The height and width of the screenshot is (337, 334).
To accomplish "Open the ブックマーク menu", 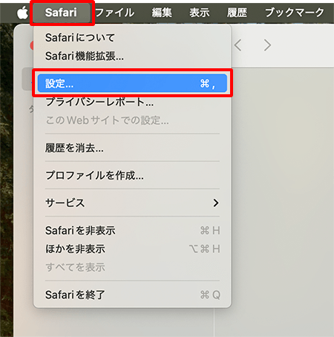I will pos(295,13).
